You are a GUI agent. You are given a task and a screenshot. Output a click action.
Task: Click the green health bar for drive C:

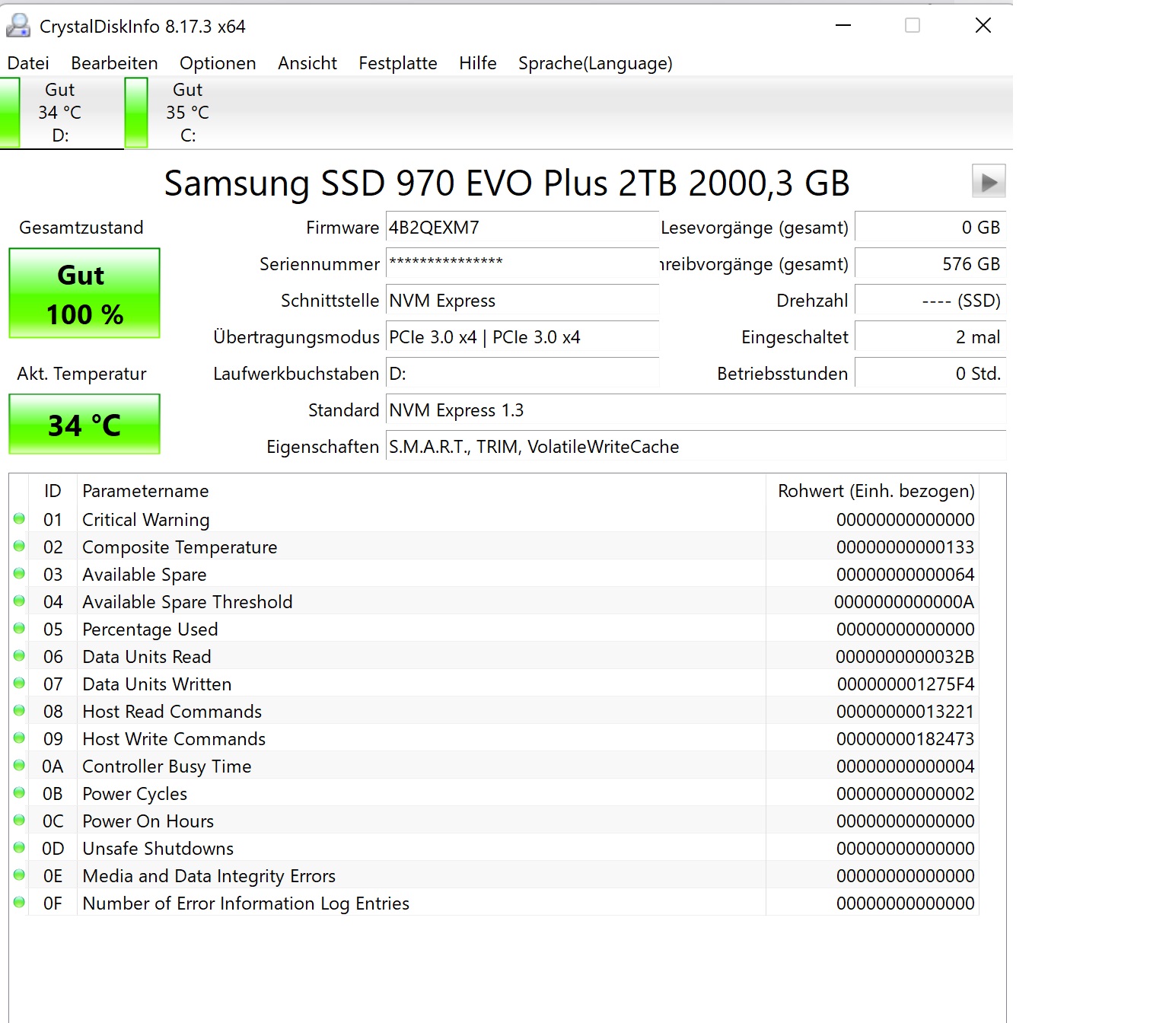point(136,113)
